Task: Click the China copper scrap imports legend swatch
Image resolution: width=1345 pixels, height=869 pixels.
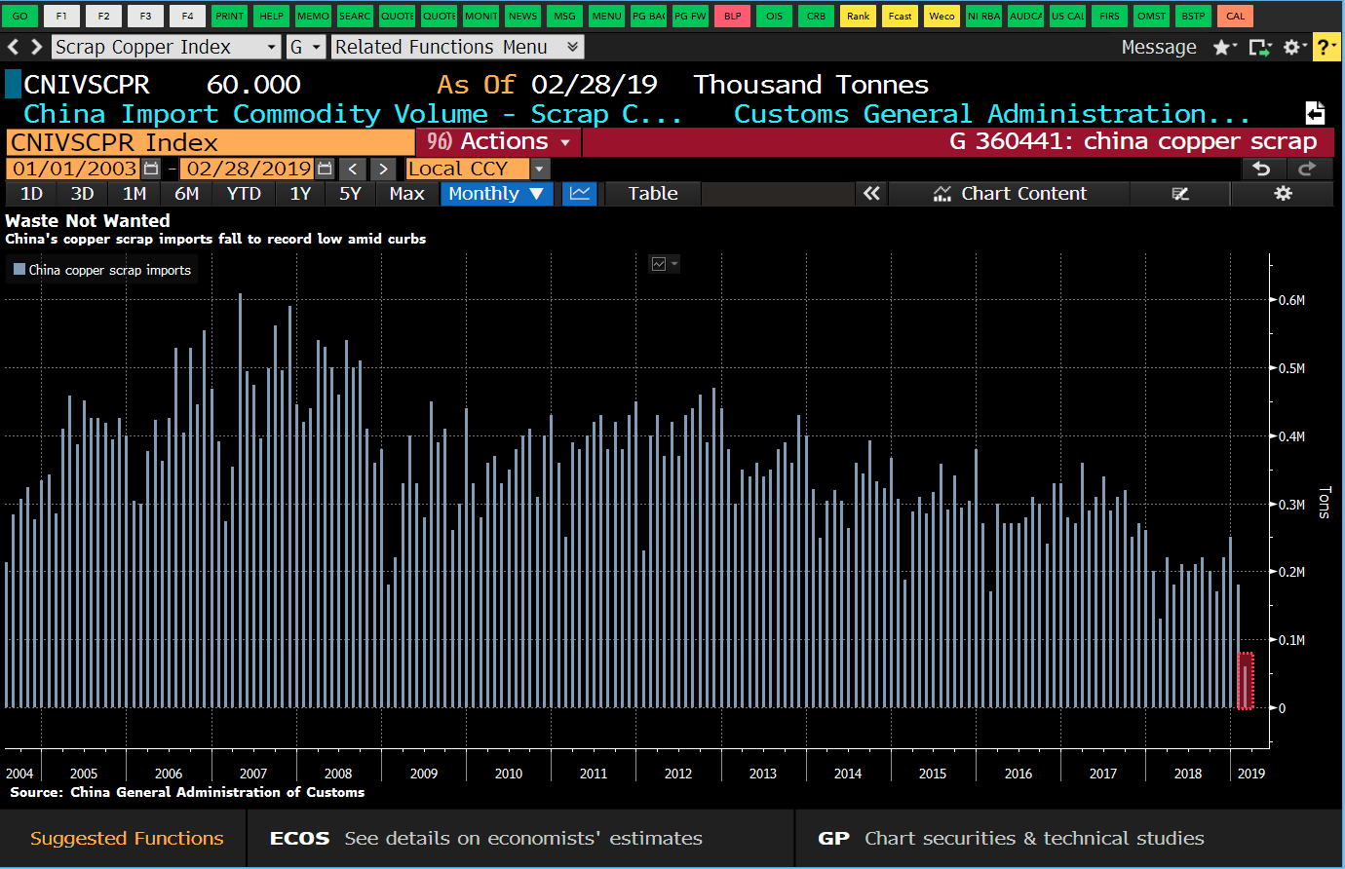Action: (x=19, y=270)
